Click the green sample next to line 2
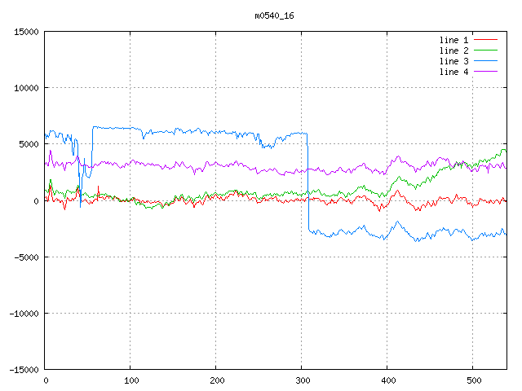This screenshot has width=522, height=391. [485, 51]
